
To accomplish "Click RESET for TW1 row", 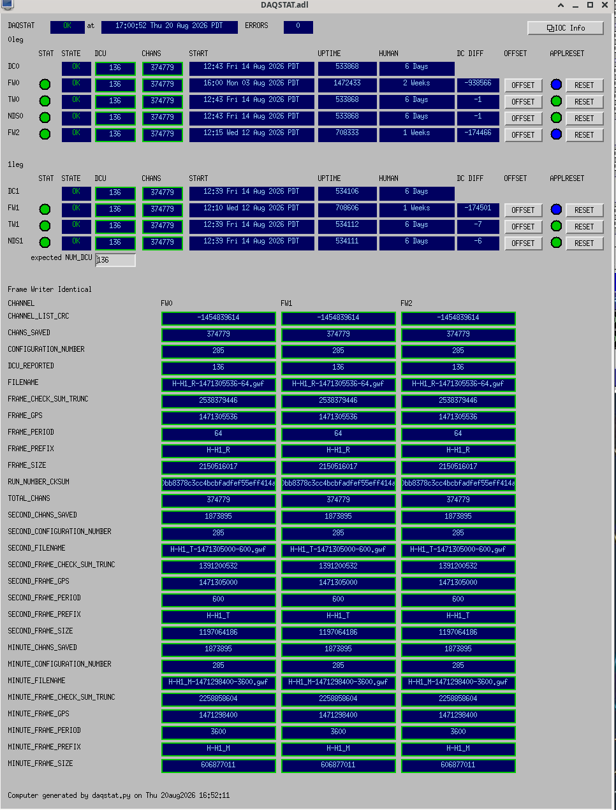I will pyautogui.click(x=584, y=227).
